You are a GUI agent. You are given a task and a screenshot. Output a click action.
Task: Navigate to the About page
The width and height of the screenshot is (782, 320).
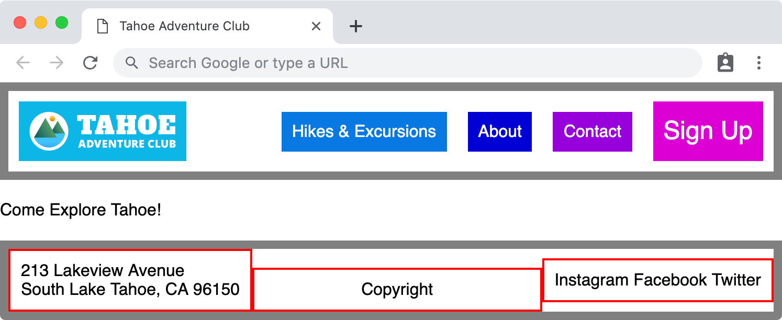click(x=499, y=132)
